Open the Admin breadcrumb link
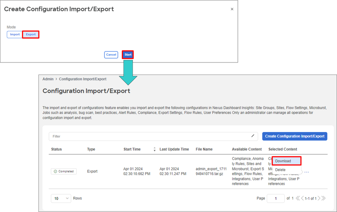 [48, 79]
